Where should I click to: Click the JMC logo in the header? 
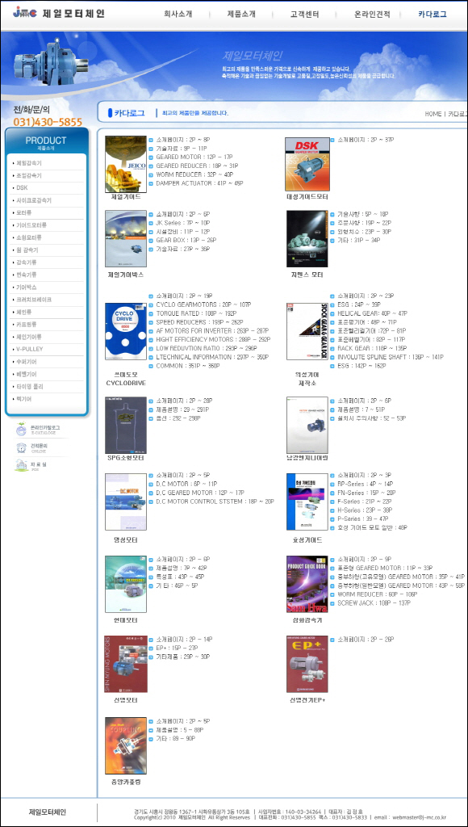[x=25, y=12]
